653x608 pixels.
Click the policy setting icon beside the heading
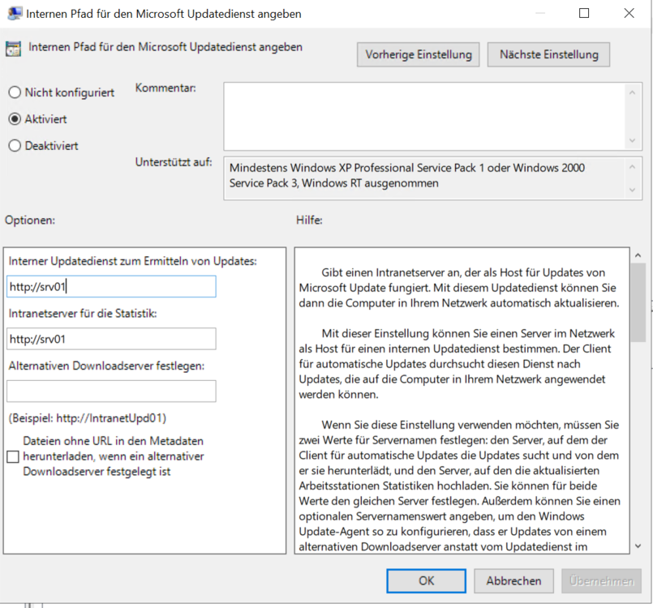14,48
